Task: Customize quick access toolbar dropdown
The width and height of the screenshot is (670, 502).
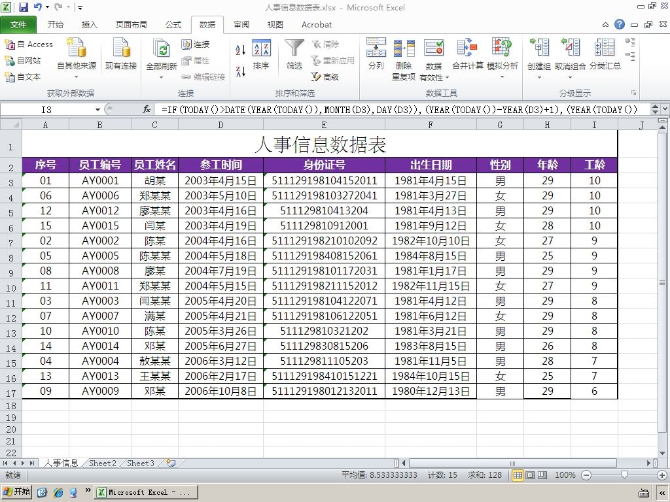Action: tap(79, 7)
